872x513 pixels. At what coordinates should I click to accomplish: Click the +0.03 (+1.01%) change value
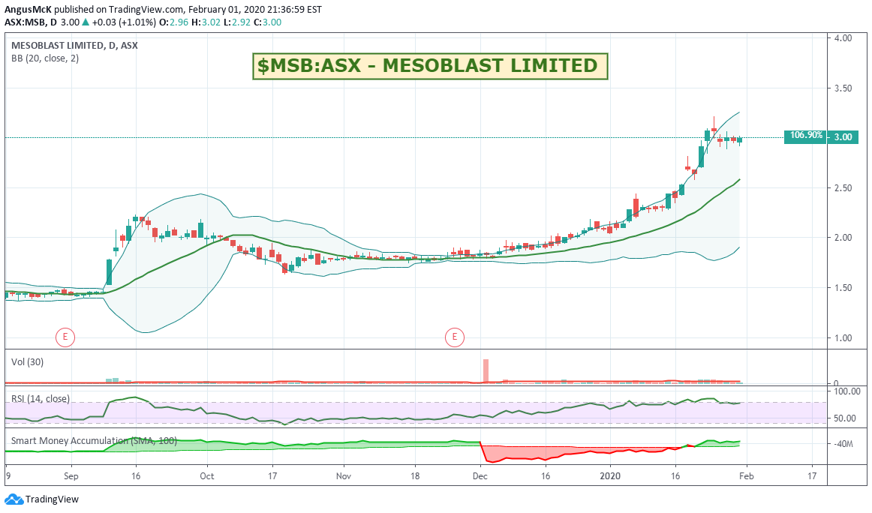(124, 22)
